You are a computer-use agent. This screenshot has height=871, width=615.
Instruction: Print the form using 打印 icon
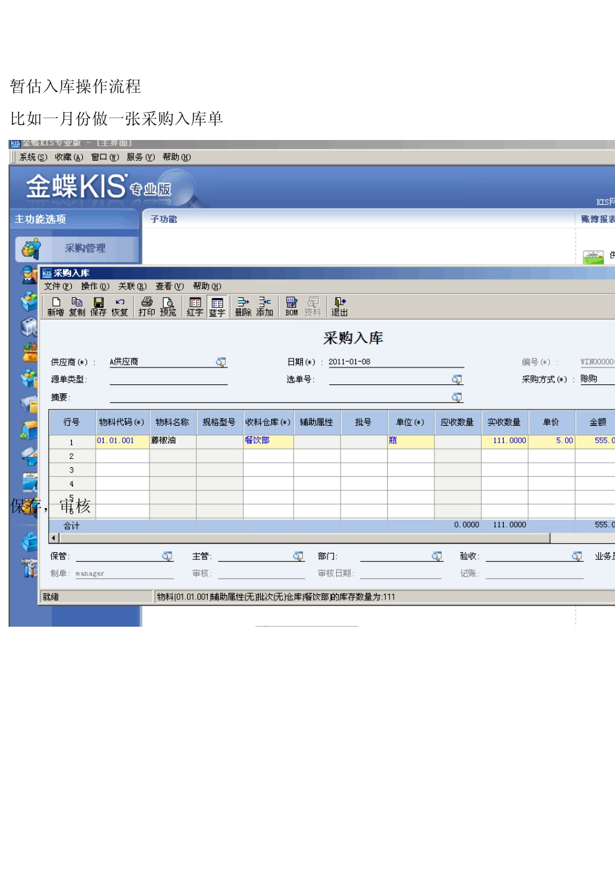tap(147, 307)
